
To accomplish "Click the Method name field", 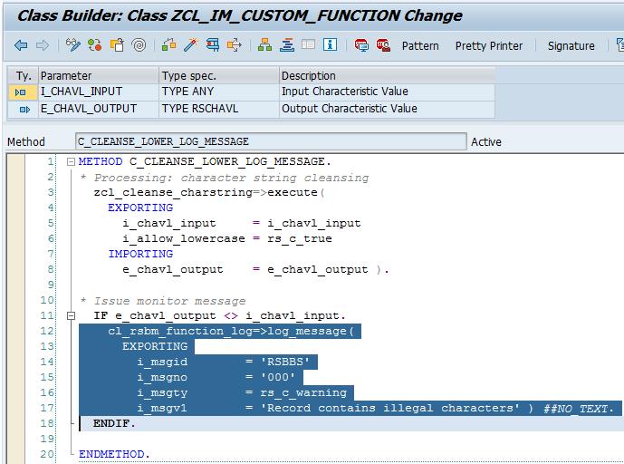I will [x=269, y=141].
